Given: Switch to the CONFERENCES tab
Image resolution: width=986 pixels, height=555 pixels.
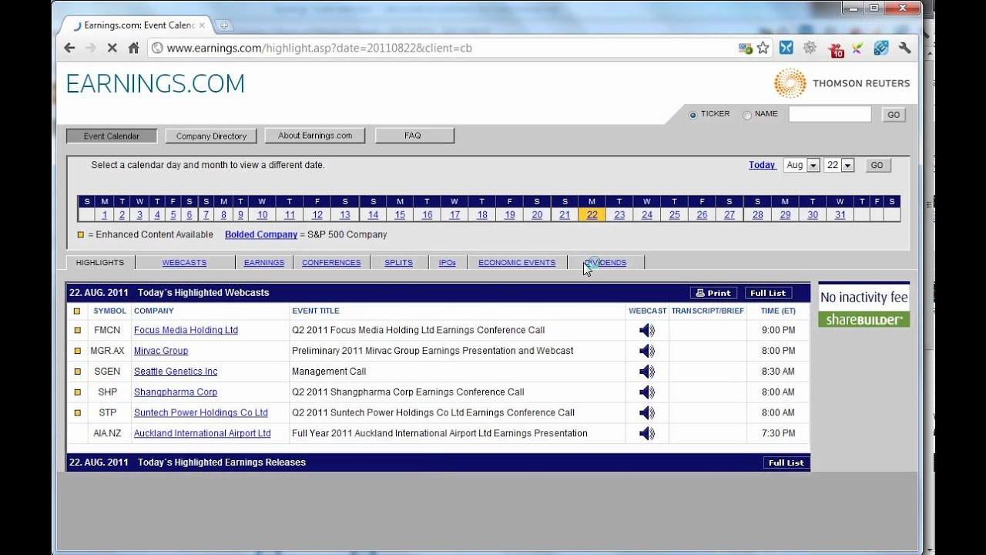Looking at the screenshot, I should point(331,263).
